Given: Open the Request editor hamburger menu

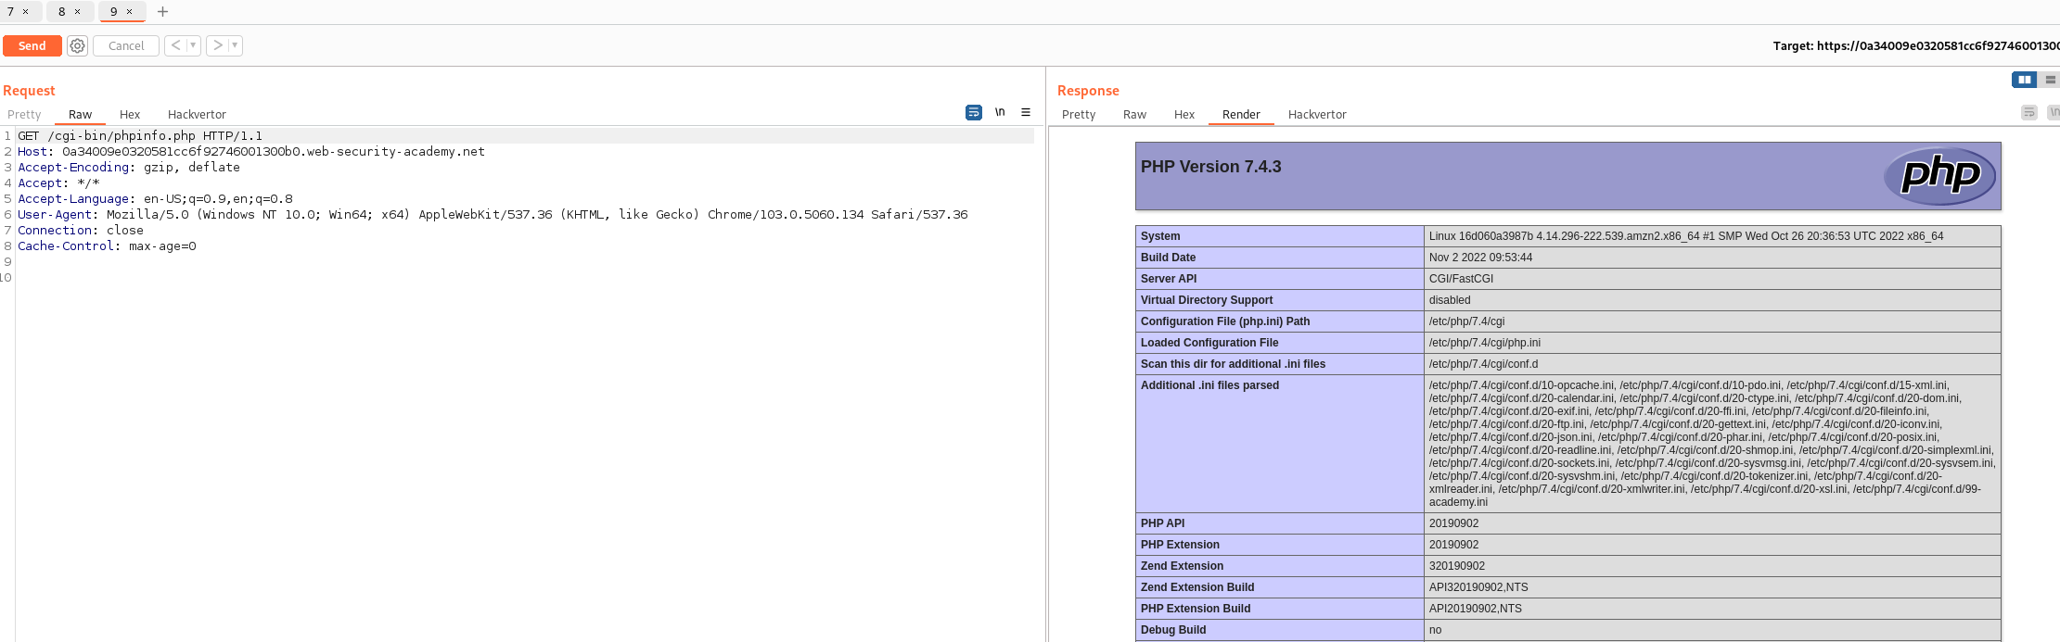Looking at the screenshot, I should [x=1026, y=112].
